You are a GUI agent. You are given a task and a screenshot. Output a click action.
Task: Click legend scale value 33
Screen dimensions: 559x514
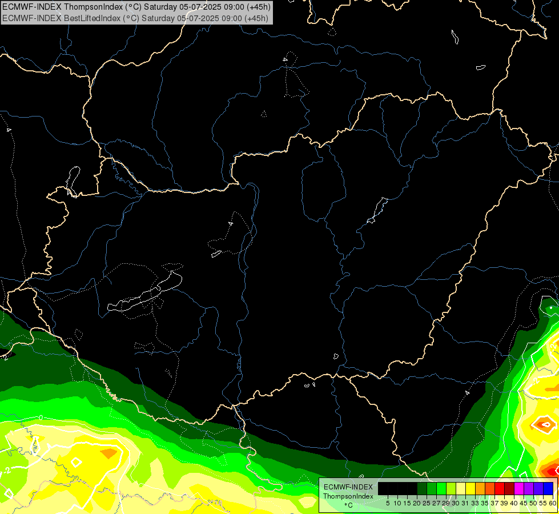pyautogui.click(x=475, y=503)
